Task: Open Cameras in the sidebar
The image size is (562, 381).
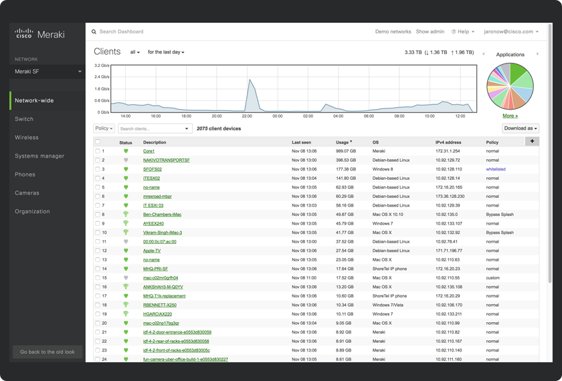Action: pyautogui.click(x=27, y=193)
